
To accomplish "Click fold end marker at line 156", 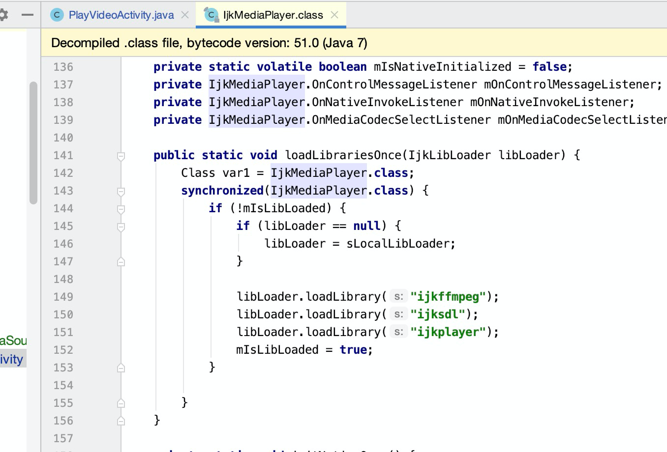I will [121, 421].
